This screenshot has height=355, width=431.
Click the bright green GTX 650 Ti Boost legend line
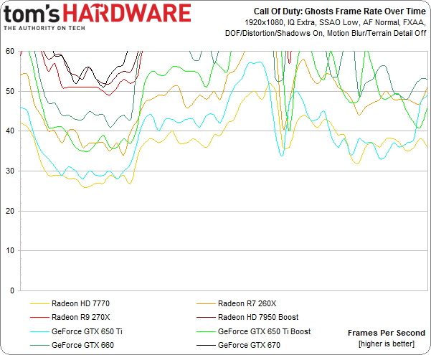pos(206,331)
